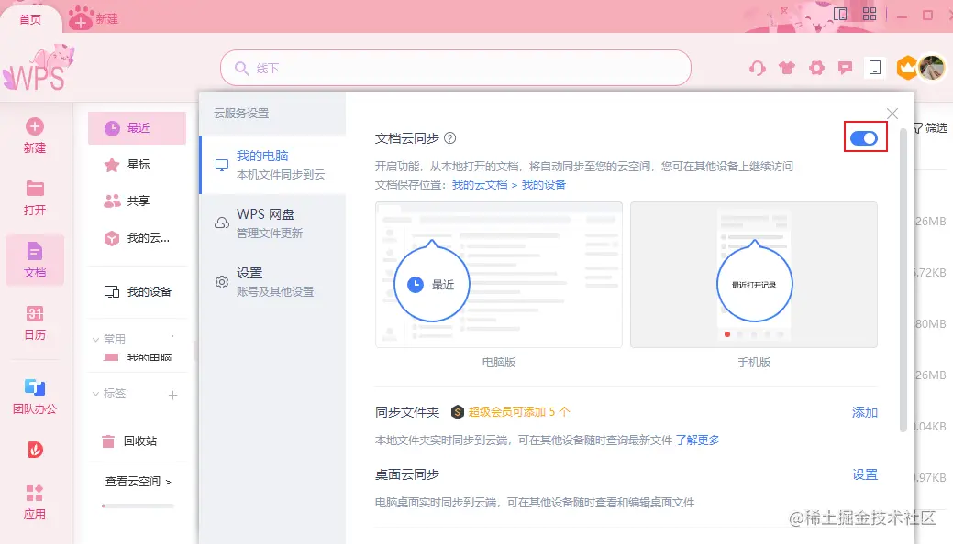Open 我的设备 in sidebar
This screenshot has height=544, width=953.
pos(137,292)
